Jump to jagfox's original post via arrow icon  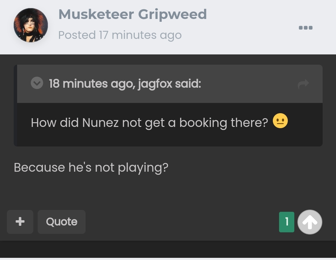point(303,84)
